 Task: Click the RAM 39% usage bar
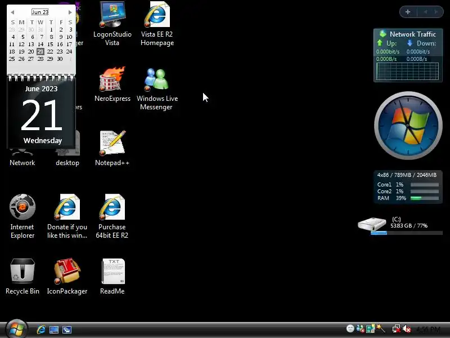pos(425,198)
